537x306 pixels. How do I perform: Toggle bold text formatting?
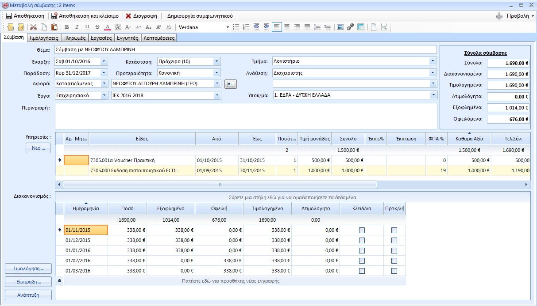(66, 27)
